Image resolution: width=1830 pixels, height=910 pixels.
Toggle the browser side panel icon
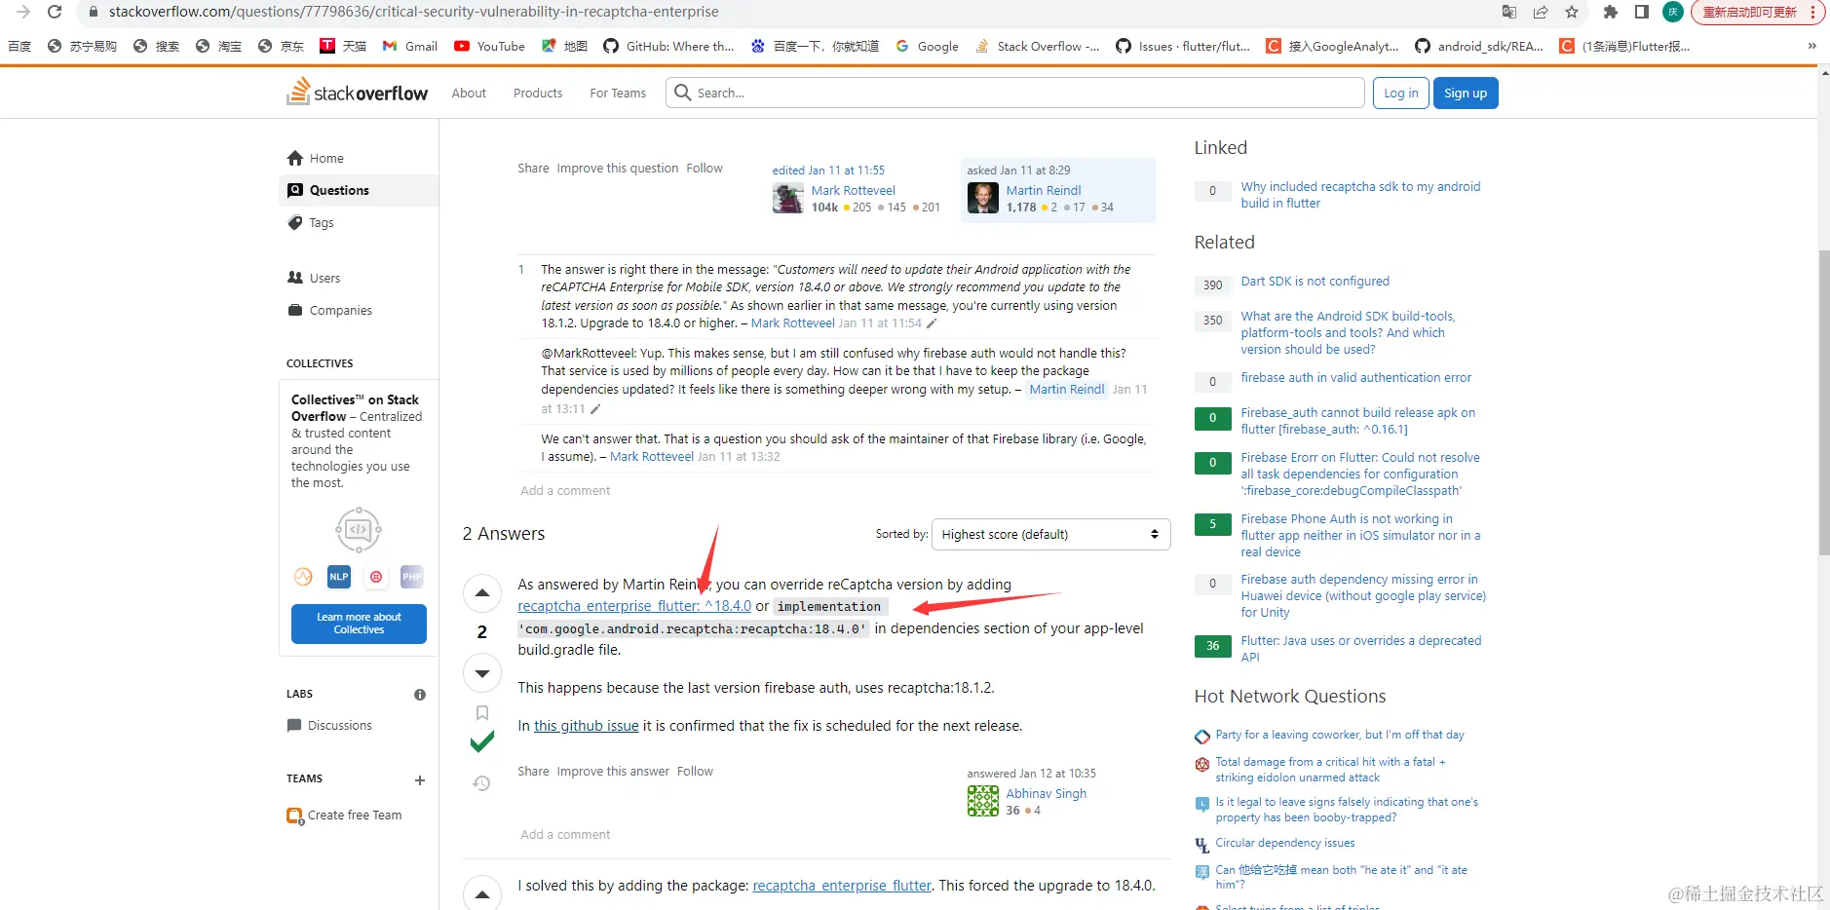click(1642, 12)
